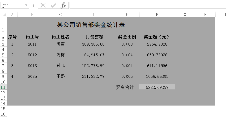Select row 7 header
226x118 pixels.
click(3, 66)
